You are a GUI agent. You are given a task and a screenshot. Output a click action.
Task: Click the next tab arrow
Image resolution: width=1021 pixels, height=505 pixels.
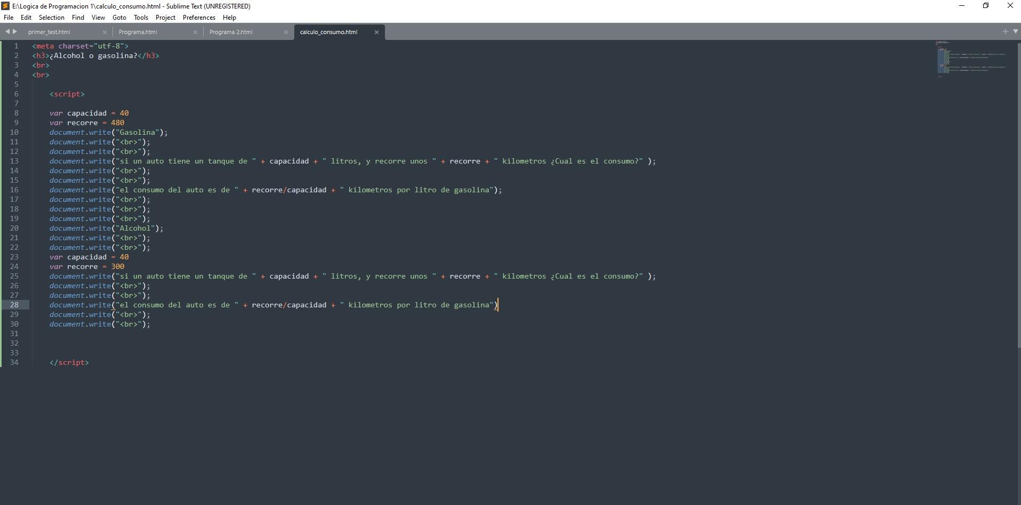click(x=15, y=31)
